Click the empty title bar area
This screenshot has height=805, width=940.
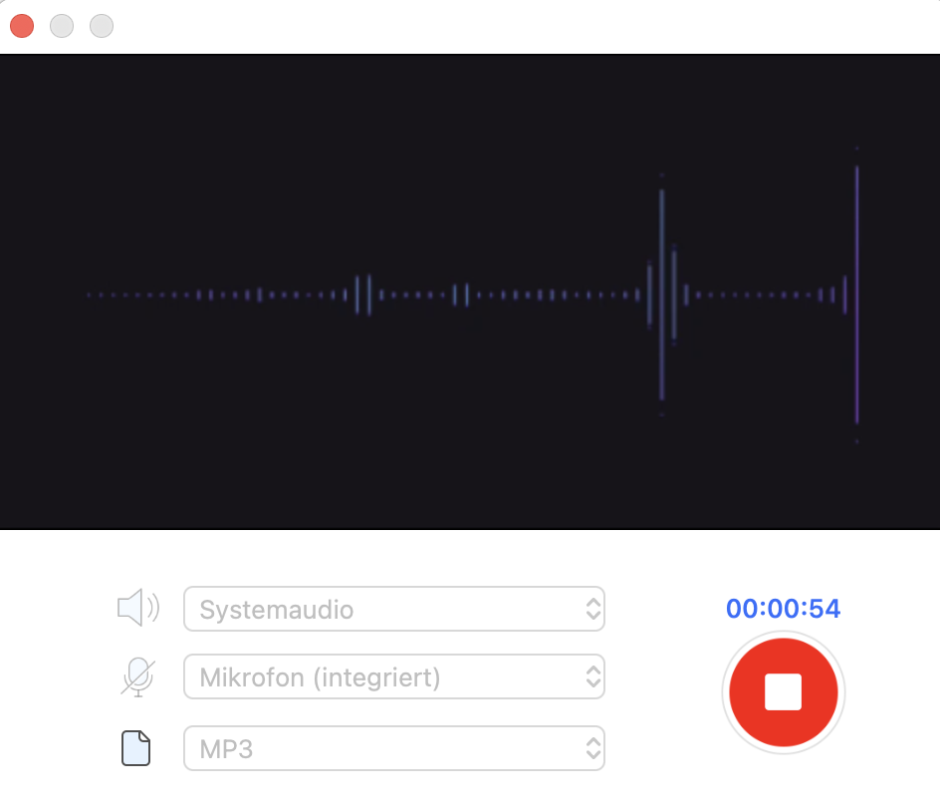click(x=498, y=27)
